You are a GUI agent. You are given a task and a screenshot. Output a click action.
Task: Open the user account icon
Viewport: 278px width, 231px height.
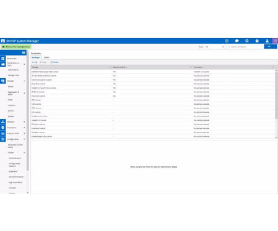pos(267,41)
